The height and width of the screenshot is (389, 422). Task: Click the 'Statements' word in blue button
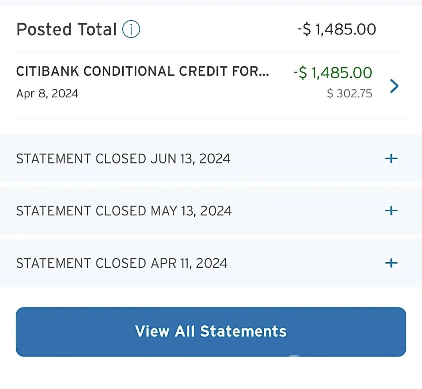[243, 331]
